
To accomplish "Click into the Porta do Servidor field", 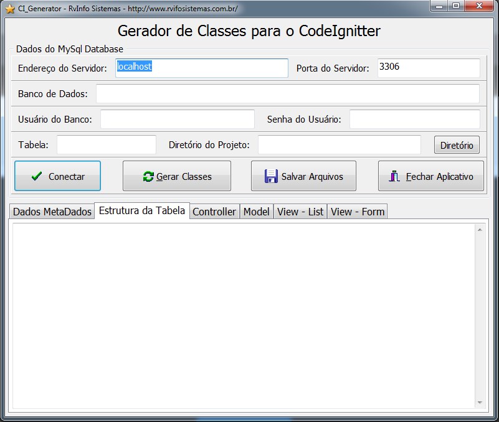I will 429,68.
